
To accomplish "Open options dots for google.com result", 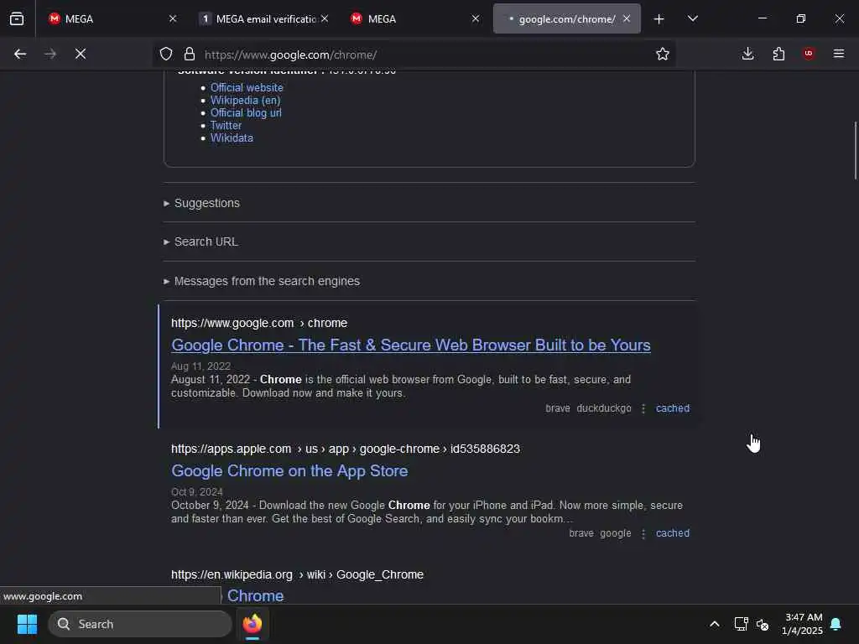I will 643,408.
